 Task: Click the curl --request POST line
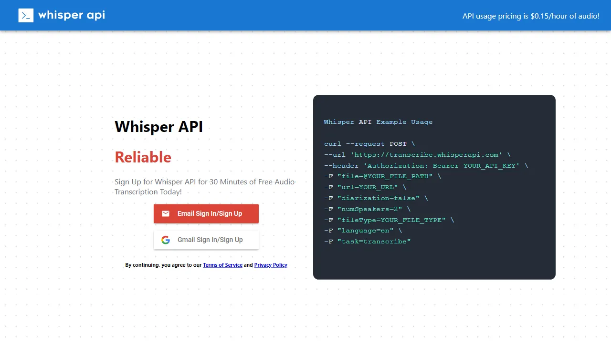[x=369, y=144]
